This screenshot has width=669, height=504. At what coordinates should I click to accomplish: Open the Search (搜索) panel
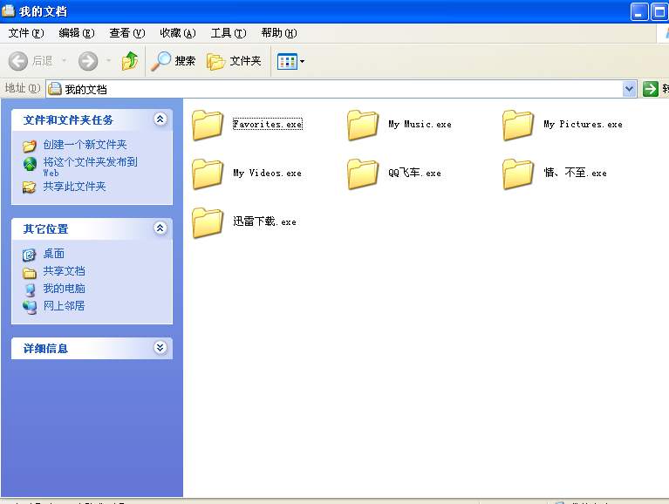(174, 61)
